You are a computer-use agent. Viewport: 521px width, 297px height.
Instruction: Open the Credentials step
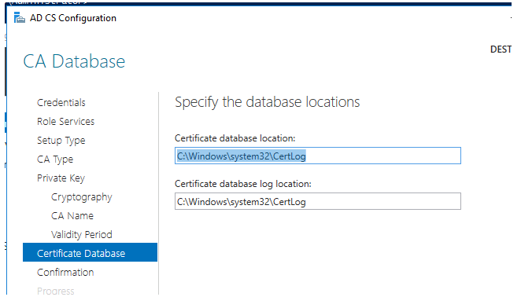pyautogui.click(x=61, y=103)
